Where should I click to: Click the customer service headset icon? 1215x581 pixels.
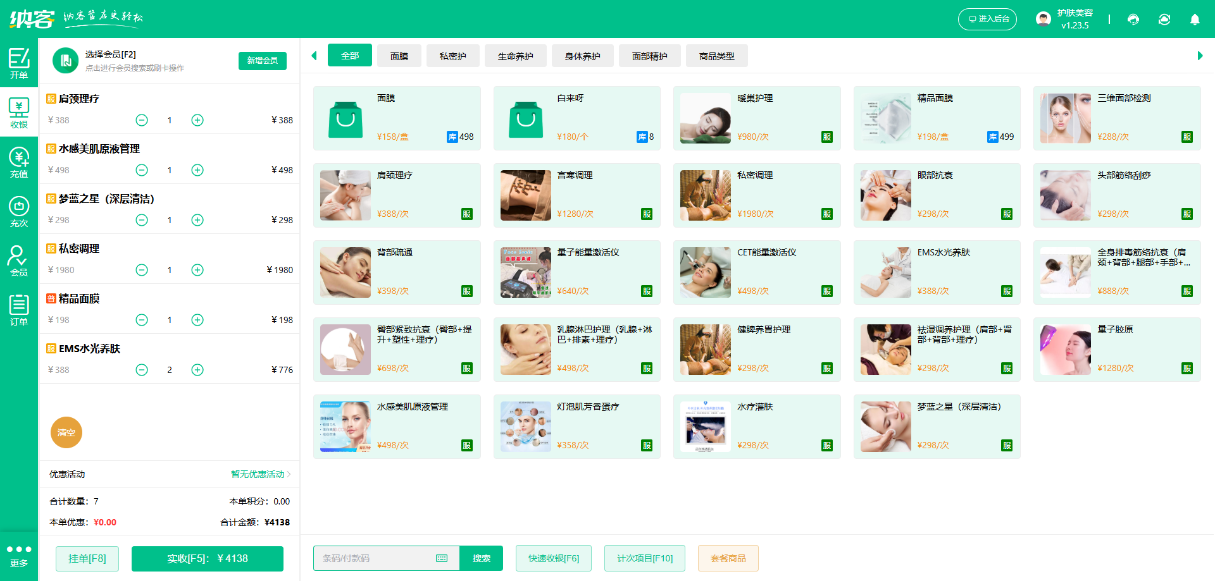pos(1133,20)
